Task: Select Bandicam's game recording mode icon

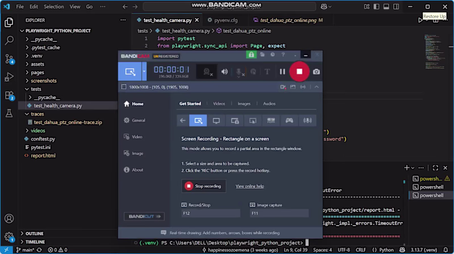Action: click(x=289, y=120)
